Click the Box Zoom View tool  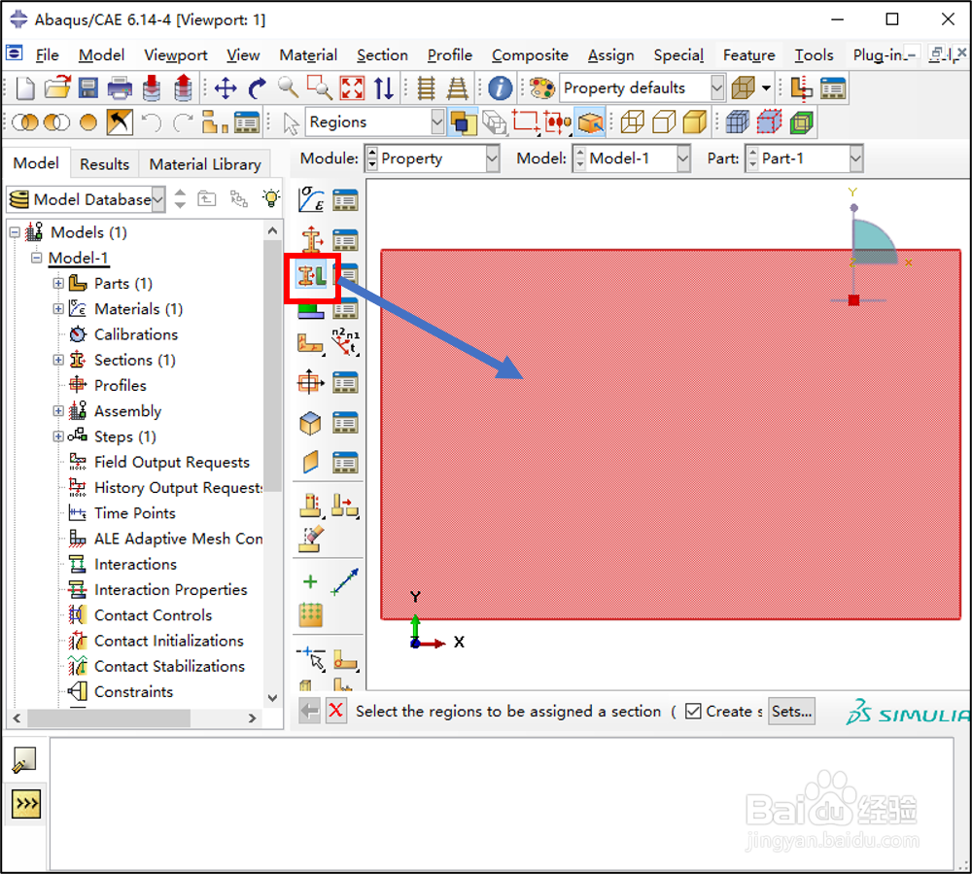[x=320, y=88]
